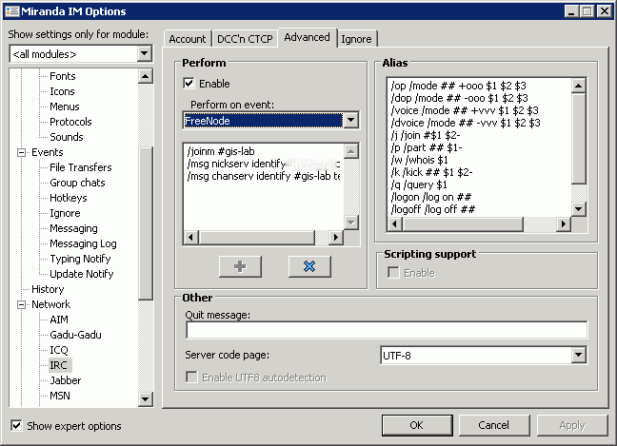Click Alias horizontal scroll left arrow
The width and height of the screenshot is (617, 446).
point(395,224)
